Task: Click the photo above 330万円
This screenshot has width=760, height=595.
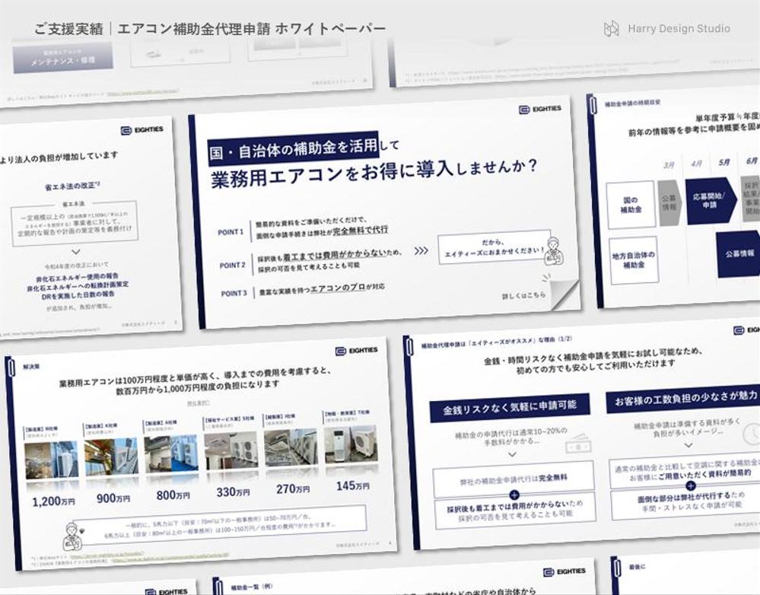Action: 231,450
